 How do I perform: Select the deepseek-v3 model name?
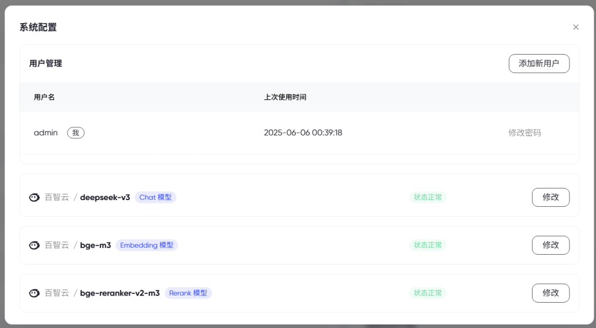pos(106,197)
